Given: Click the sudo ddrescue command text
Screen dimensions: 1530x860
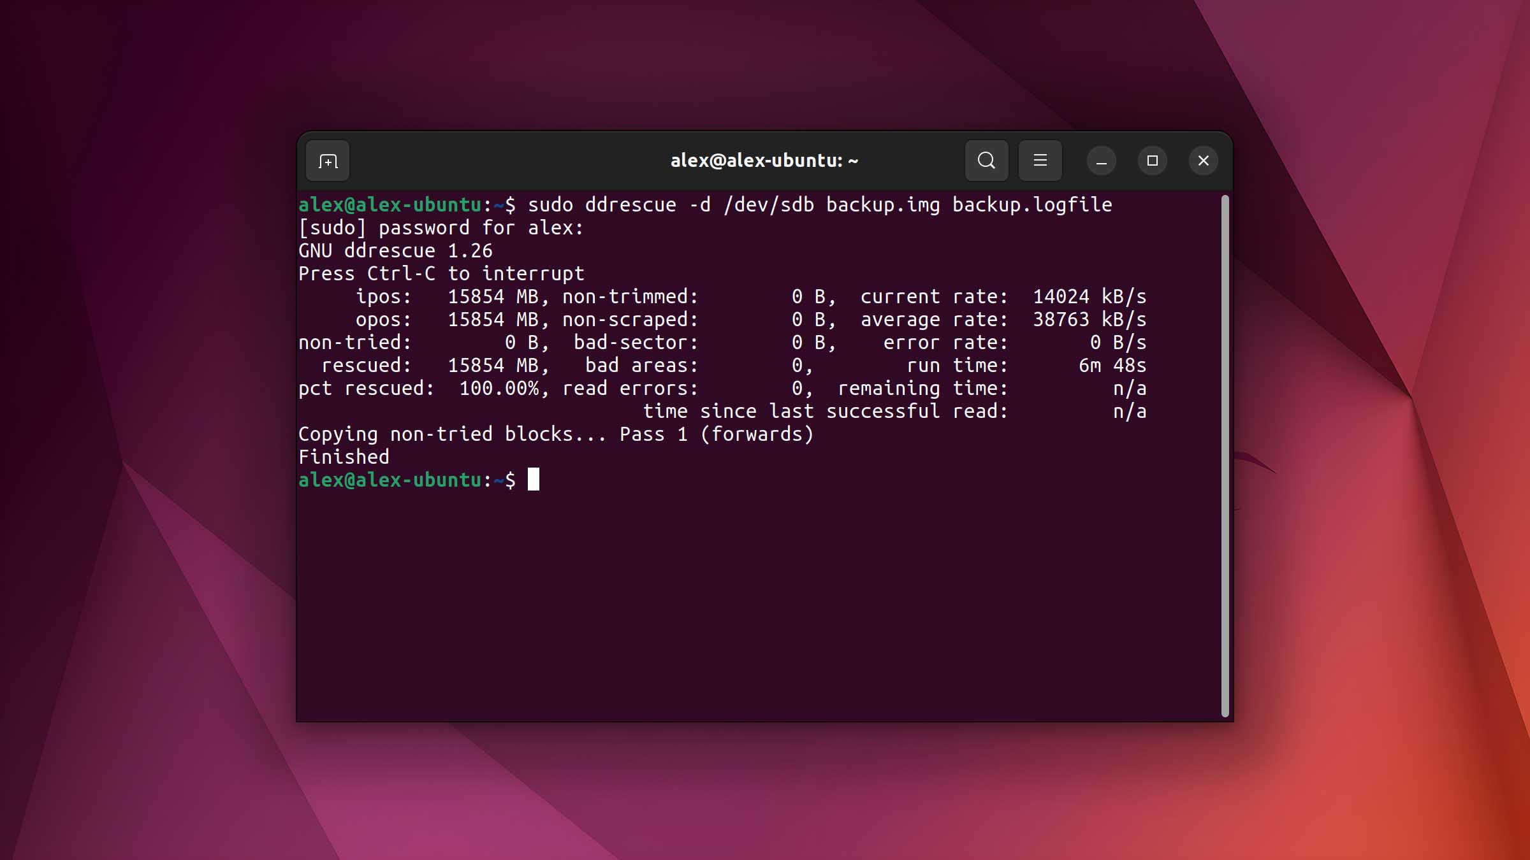Looking at the screenshot, I should (x=820, y=204).
